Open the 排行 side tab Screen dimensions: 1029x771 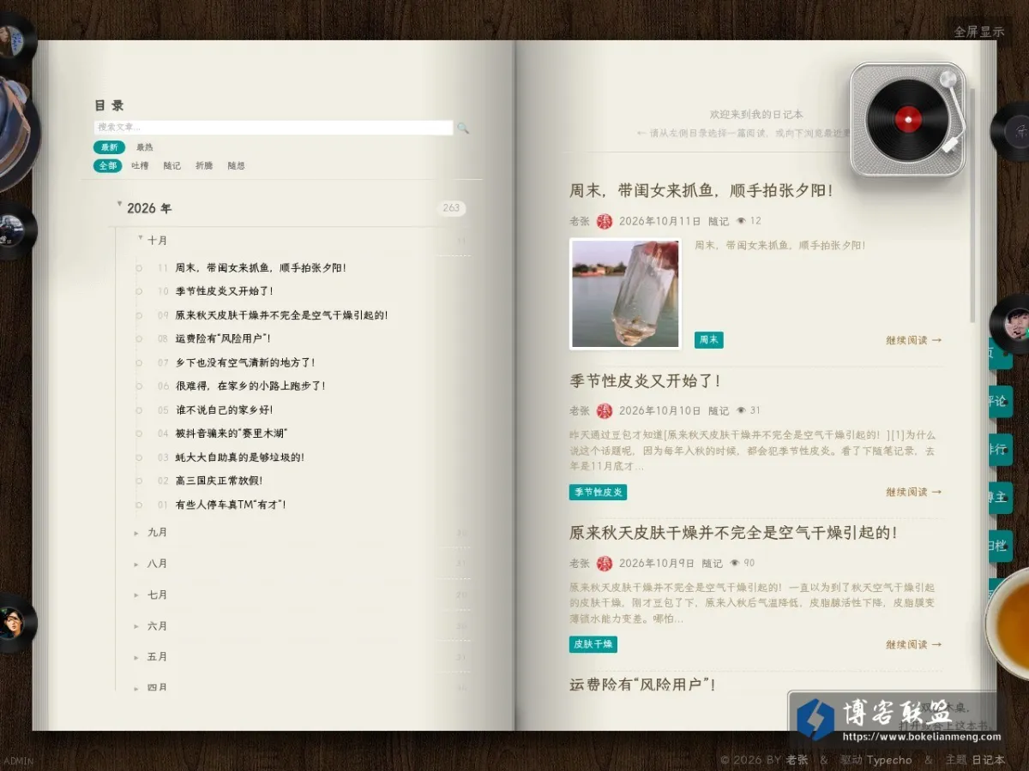pos(1000,449)
